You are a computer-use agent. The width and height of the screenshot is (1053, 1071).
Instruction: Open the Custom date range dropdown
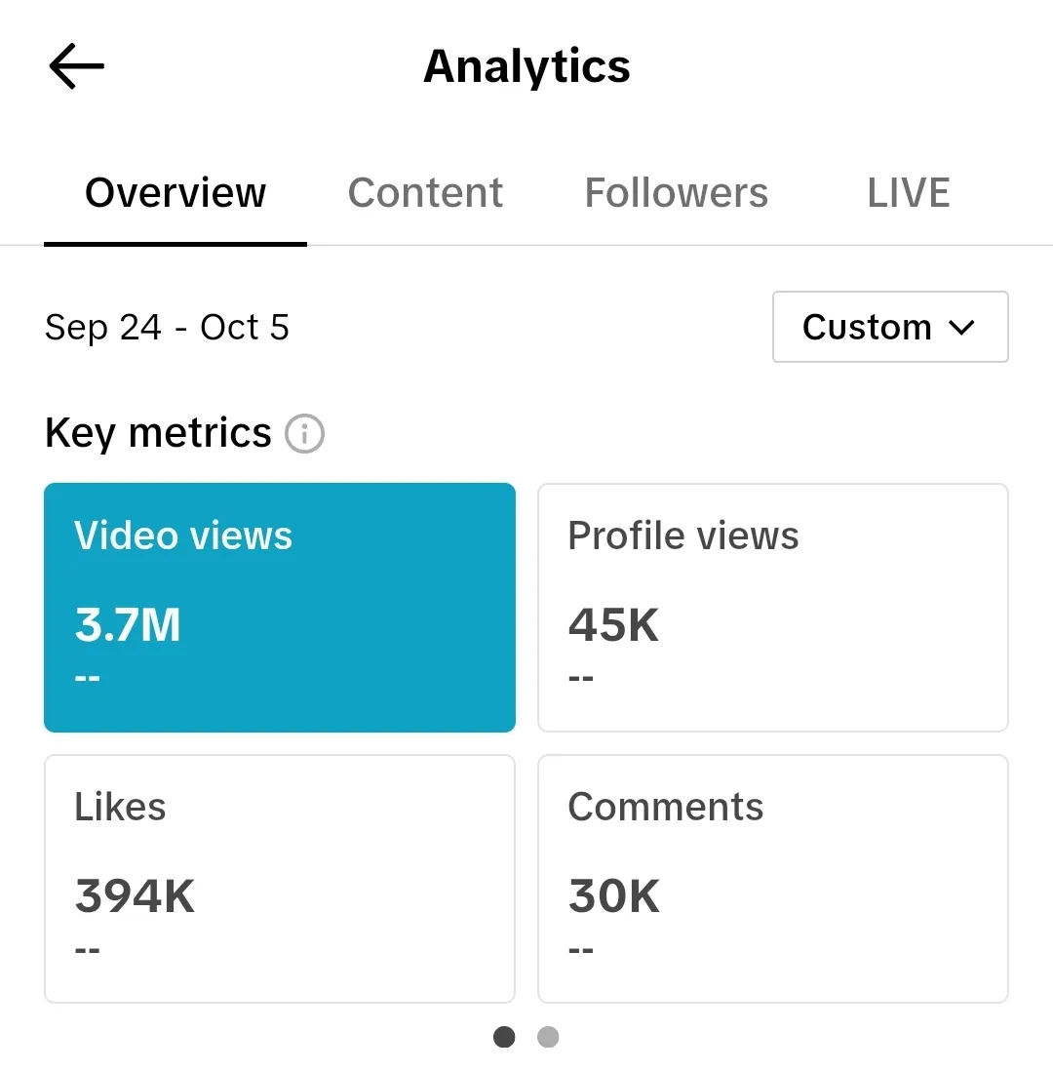click(889, 327)
